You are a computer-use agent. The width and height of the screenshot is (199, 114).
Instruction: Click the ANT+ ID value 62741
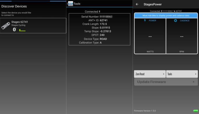point(104,20)
